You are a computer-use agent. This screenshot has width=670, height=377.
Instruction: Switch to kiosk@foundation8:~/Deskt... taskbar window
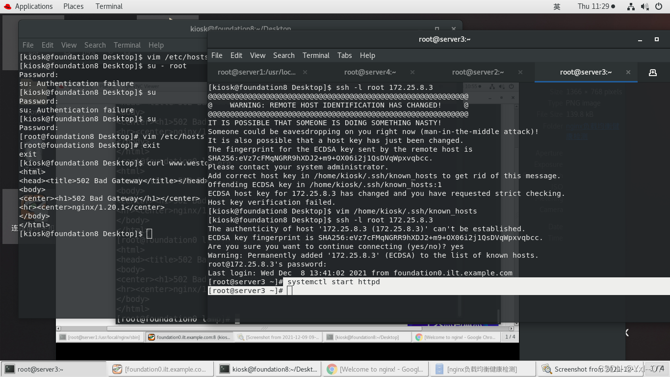pyautogui.click(x=269, y=369)
